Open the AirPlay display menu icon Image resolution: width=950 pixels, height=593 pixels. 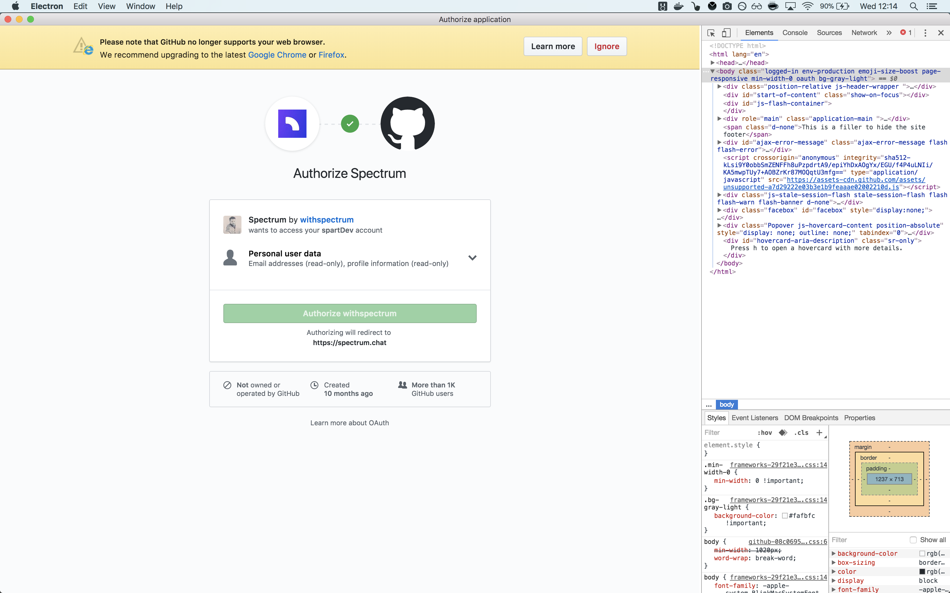pos(790,6)
